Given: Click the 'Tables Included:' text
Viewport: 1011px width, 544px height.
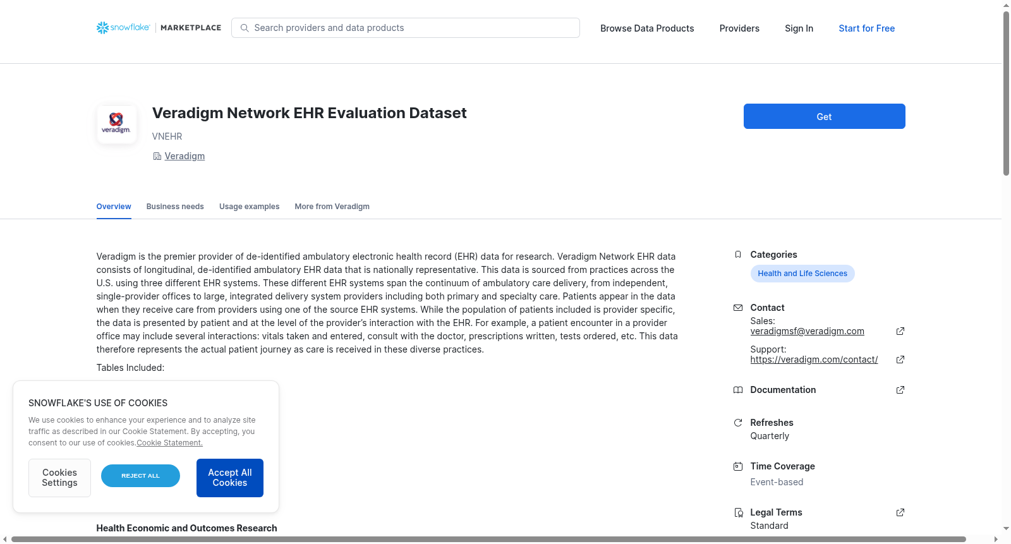Looking at the screenshot, I should 130,368.
